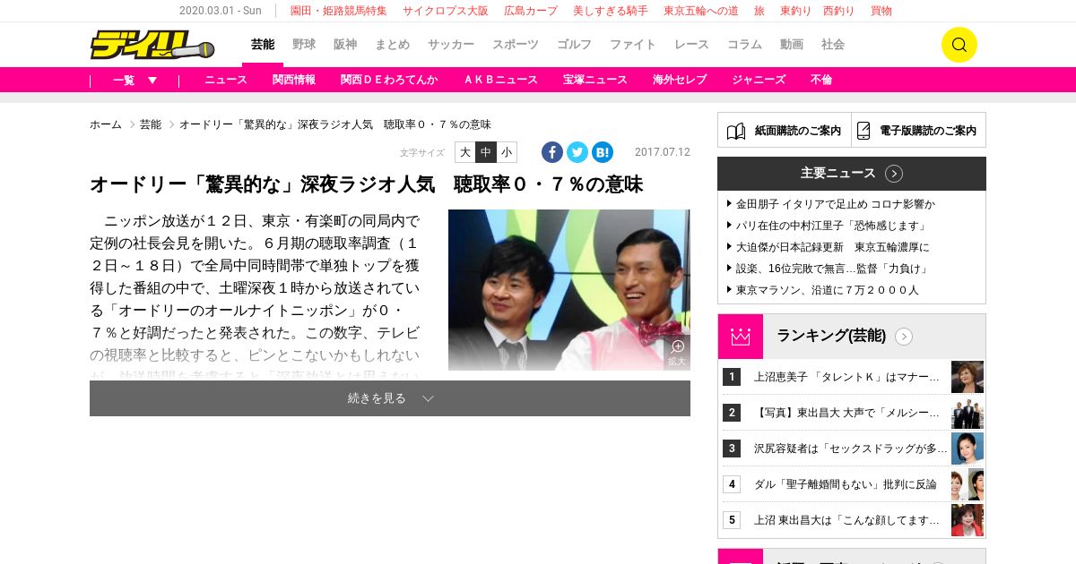Select the まとめ tab

393,45
